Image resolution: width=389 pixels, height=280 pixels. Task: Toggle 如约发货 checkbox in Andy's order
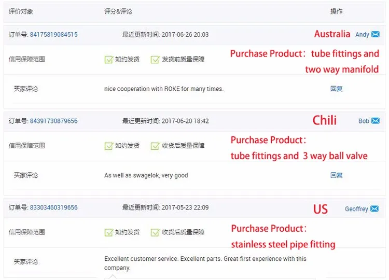coord(109,60)
